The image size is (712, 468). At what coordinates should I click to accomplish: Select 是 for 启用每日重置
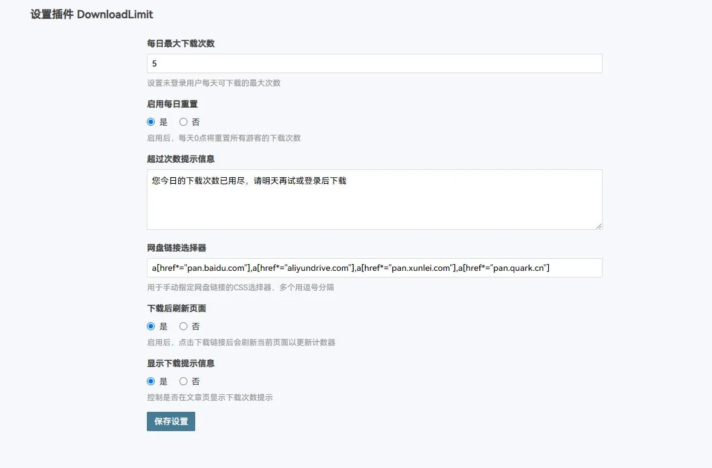pos(151,122)
